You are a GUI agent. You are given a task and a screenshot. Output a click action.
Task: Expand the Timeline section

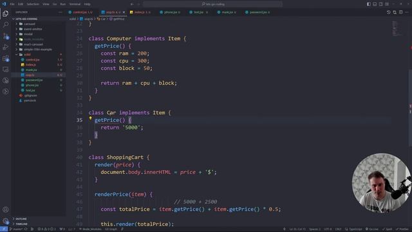(38, 224)
